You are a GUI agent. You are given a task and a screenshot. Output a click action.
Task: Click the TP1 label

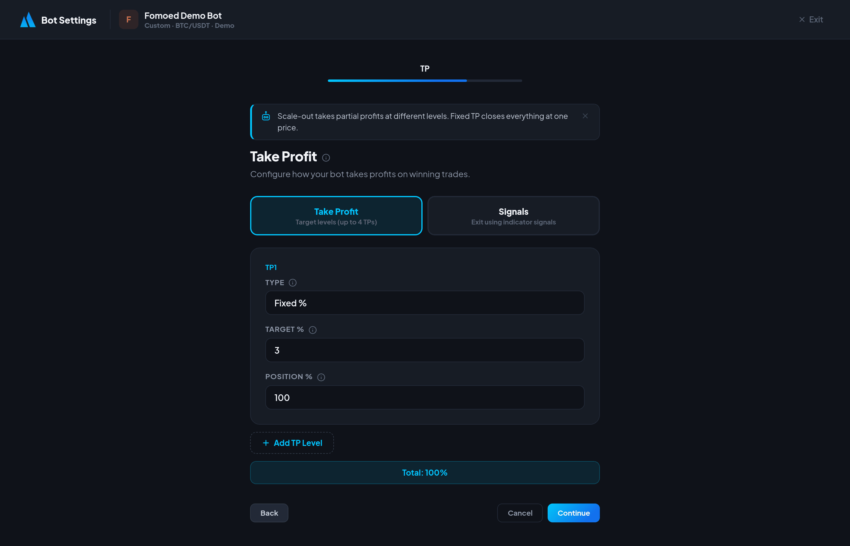(x=271, y=267)
